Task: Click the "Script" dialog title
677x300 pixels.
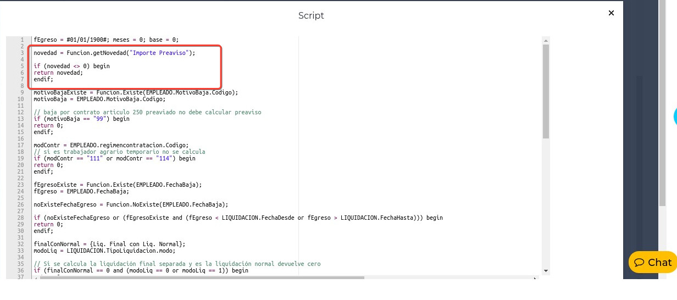Action: (x=311, y=15)
